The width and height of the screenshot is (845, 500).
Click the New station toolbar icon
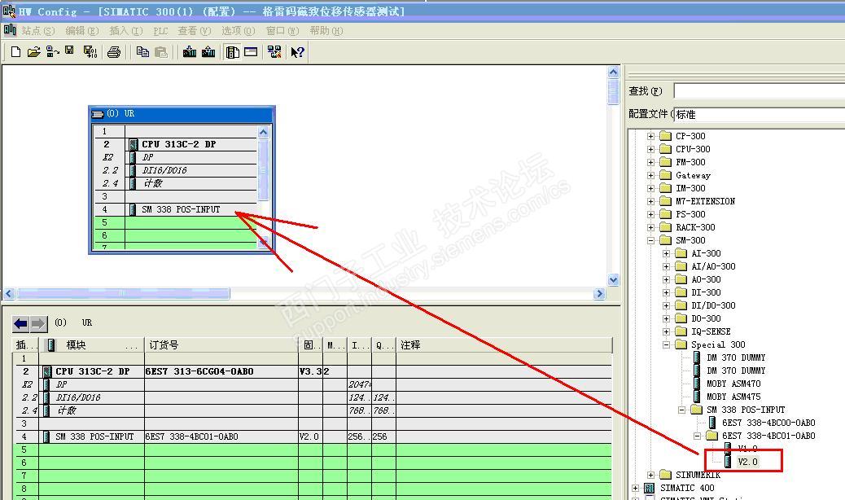tap(16, 52)
